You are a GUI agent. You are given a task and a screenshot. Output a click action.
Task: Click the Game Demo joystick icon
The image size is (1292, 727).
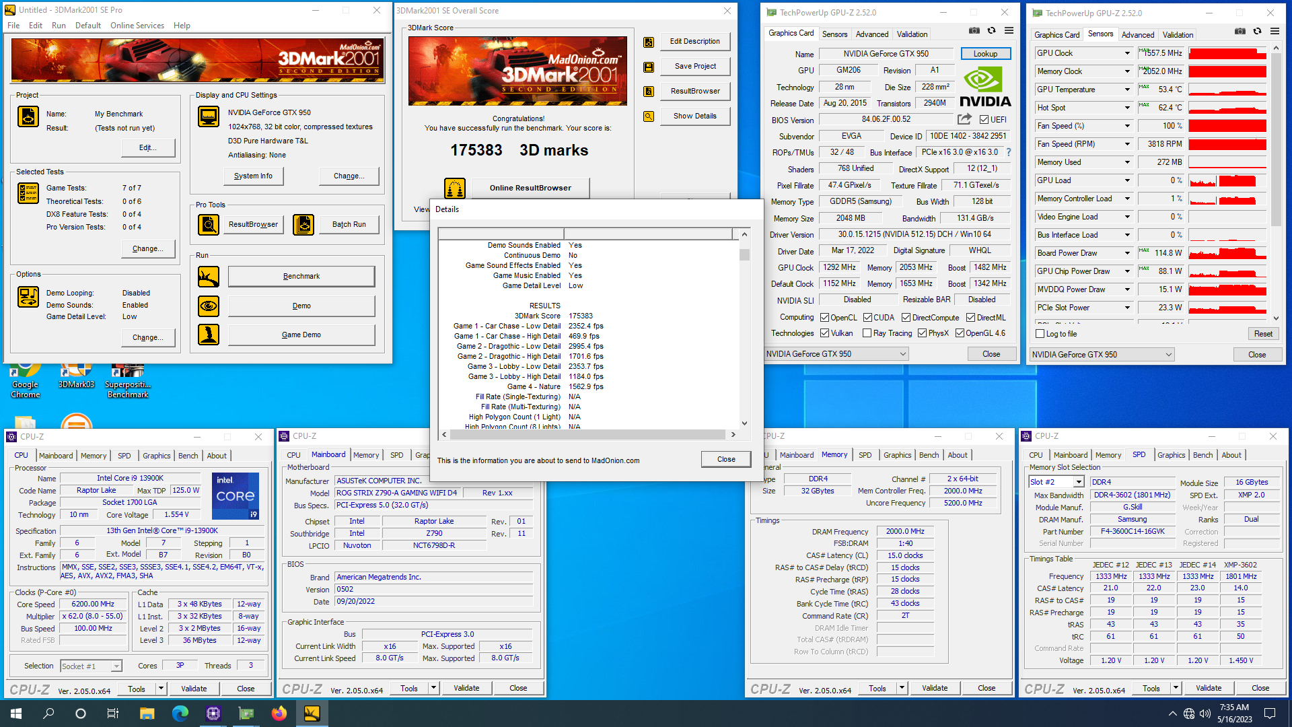pos(209,335)
